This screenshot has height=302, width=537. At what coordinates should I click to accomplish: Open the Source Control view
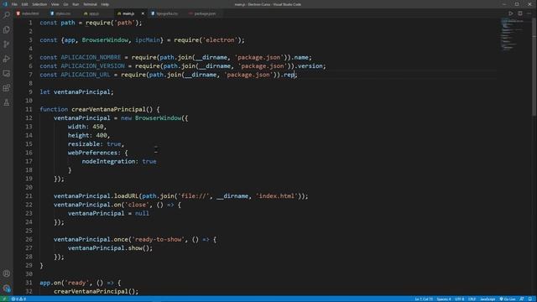(7, 44)
